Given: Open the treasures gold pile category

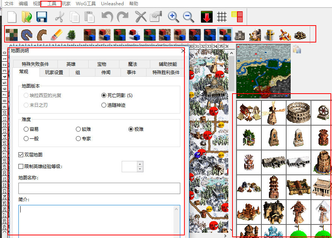Looking at the screenshot, I should pos(300,35).
